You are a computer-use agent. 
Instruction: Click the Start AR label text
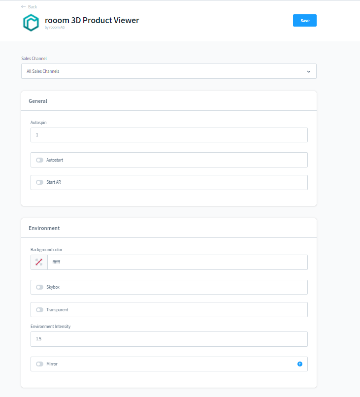[x=54, y=182]
